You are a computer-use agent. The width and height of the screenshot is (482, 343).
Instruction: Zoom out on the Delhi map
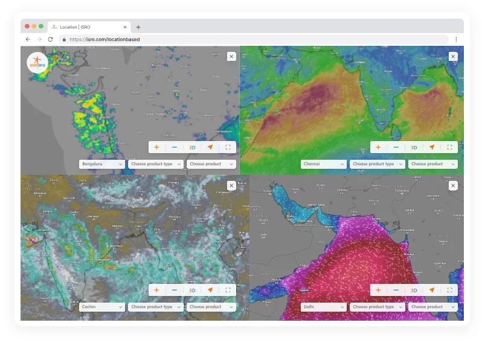(x=396, y=290)
